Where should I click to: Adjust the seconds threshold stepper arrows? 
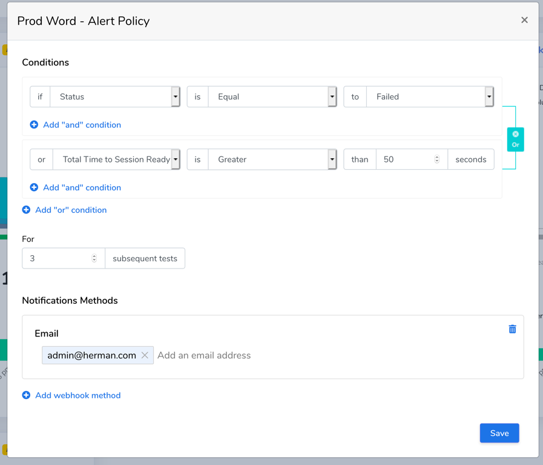tap(437, 159)
